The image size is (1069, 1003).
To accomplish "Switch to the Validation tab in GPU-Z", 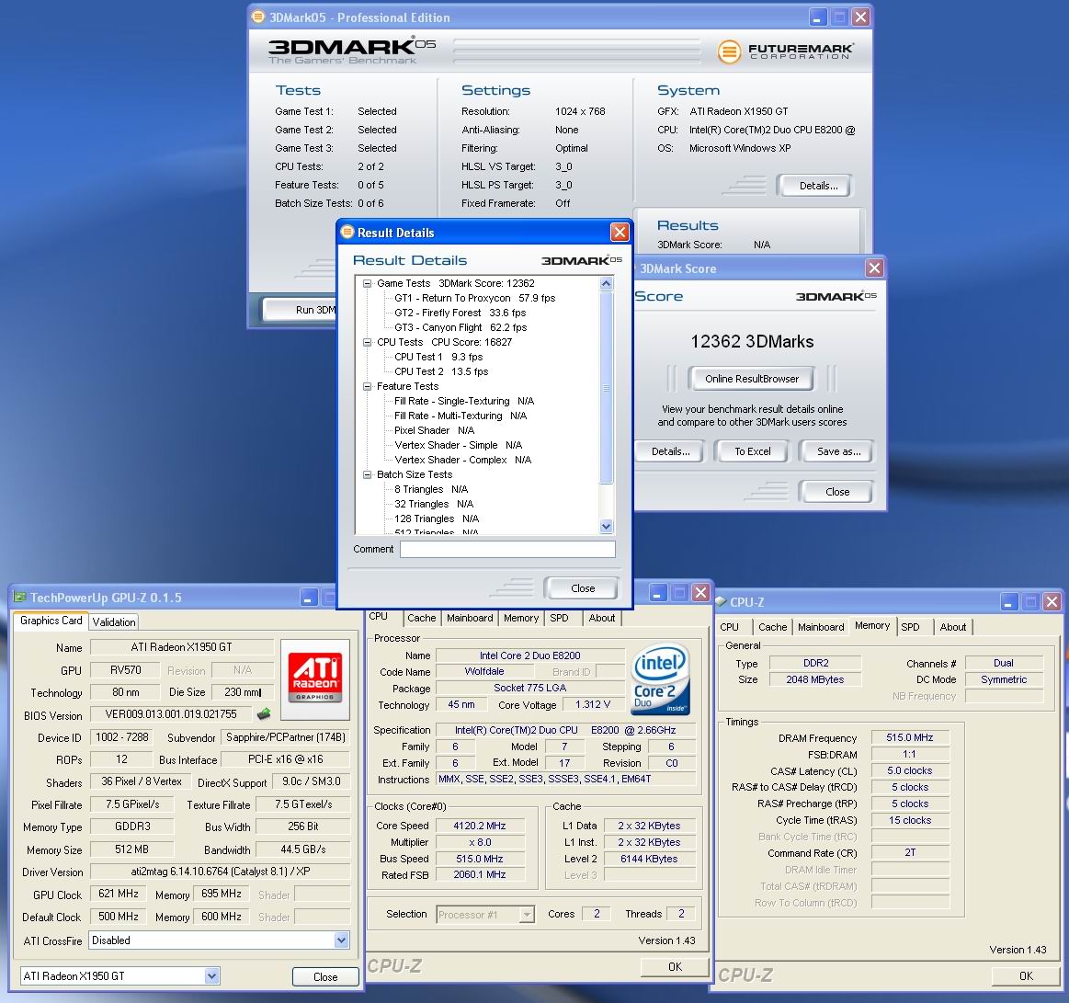I will click(114, 621).
